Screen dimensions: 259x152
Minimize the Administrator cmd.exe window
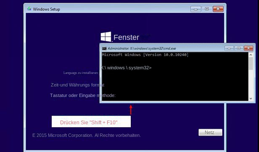point(229,48)
